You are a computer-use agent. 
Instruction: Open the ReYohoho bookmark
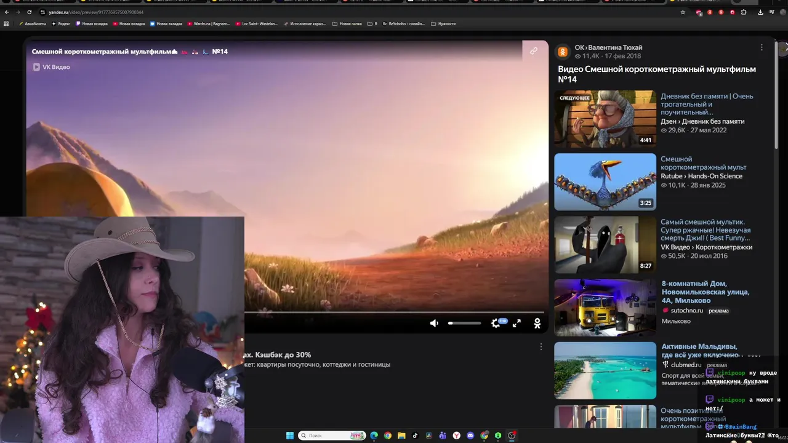[x=404, y=23]
